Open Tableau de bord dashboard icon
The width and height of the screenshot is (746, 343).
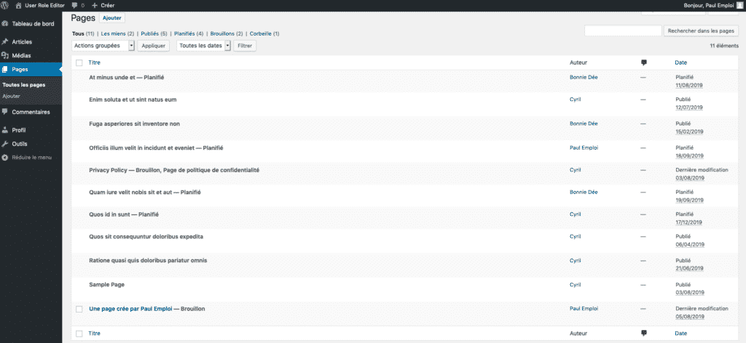(x=6, y=23)
